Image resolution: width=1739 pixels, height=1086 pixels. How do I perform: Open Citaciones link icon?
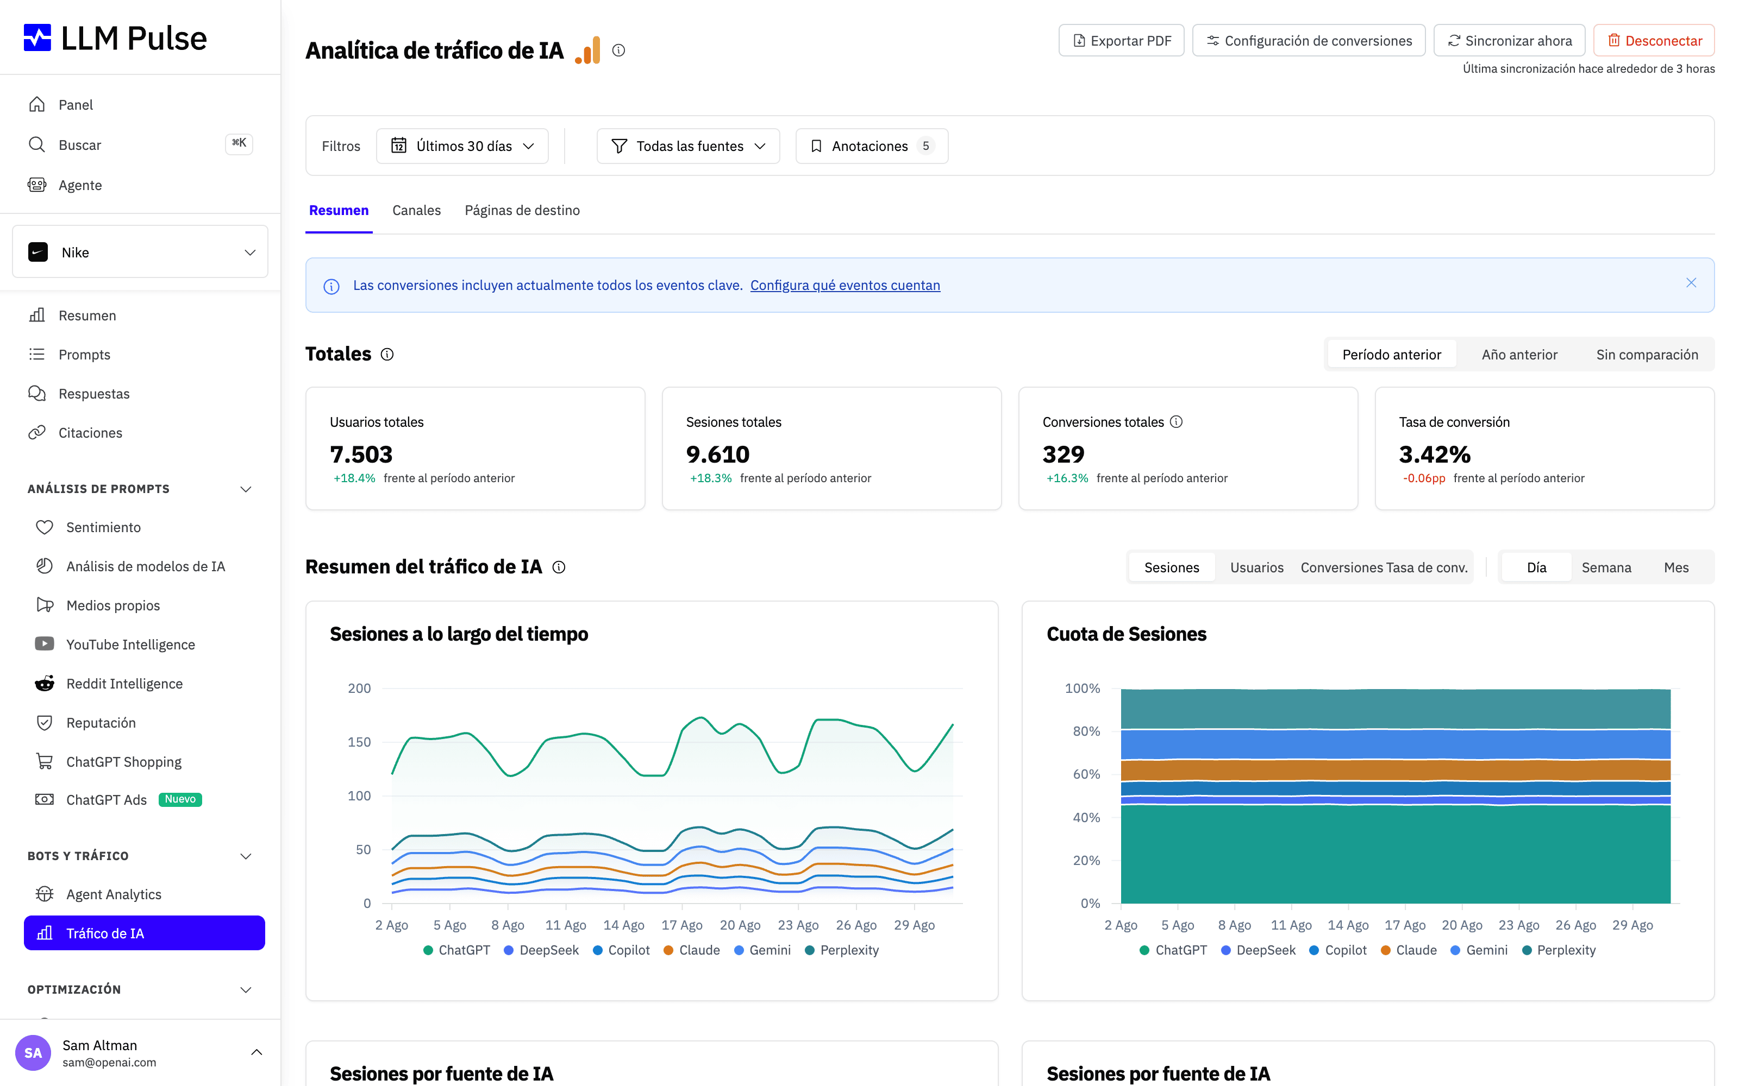pos(36,432)
